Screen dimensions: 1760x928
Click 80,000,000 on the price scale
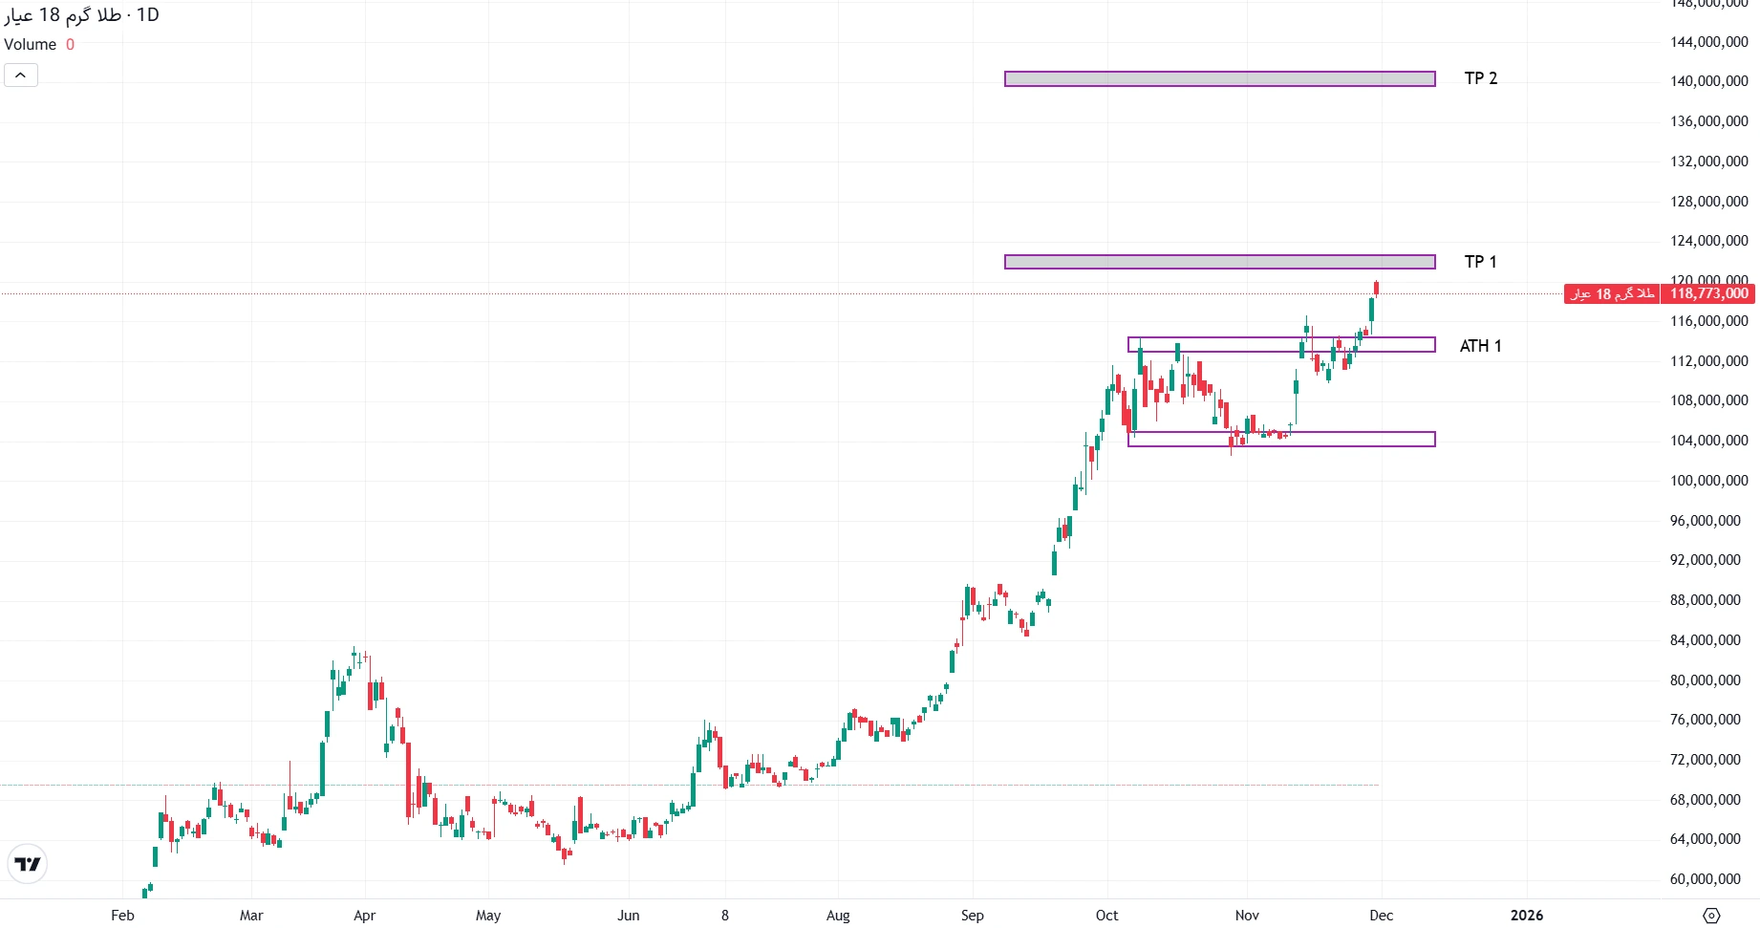pyautogui.click(x=1705, y=680)
